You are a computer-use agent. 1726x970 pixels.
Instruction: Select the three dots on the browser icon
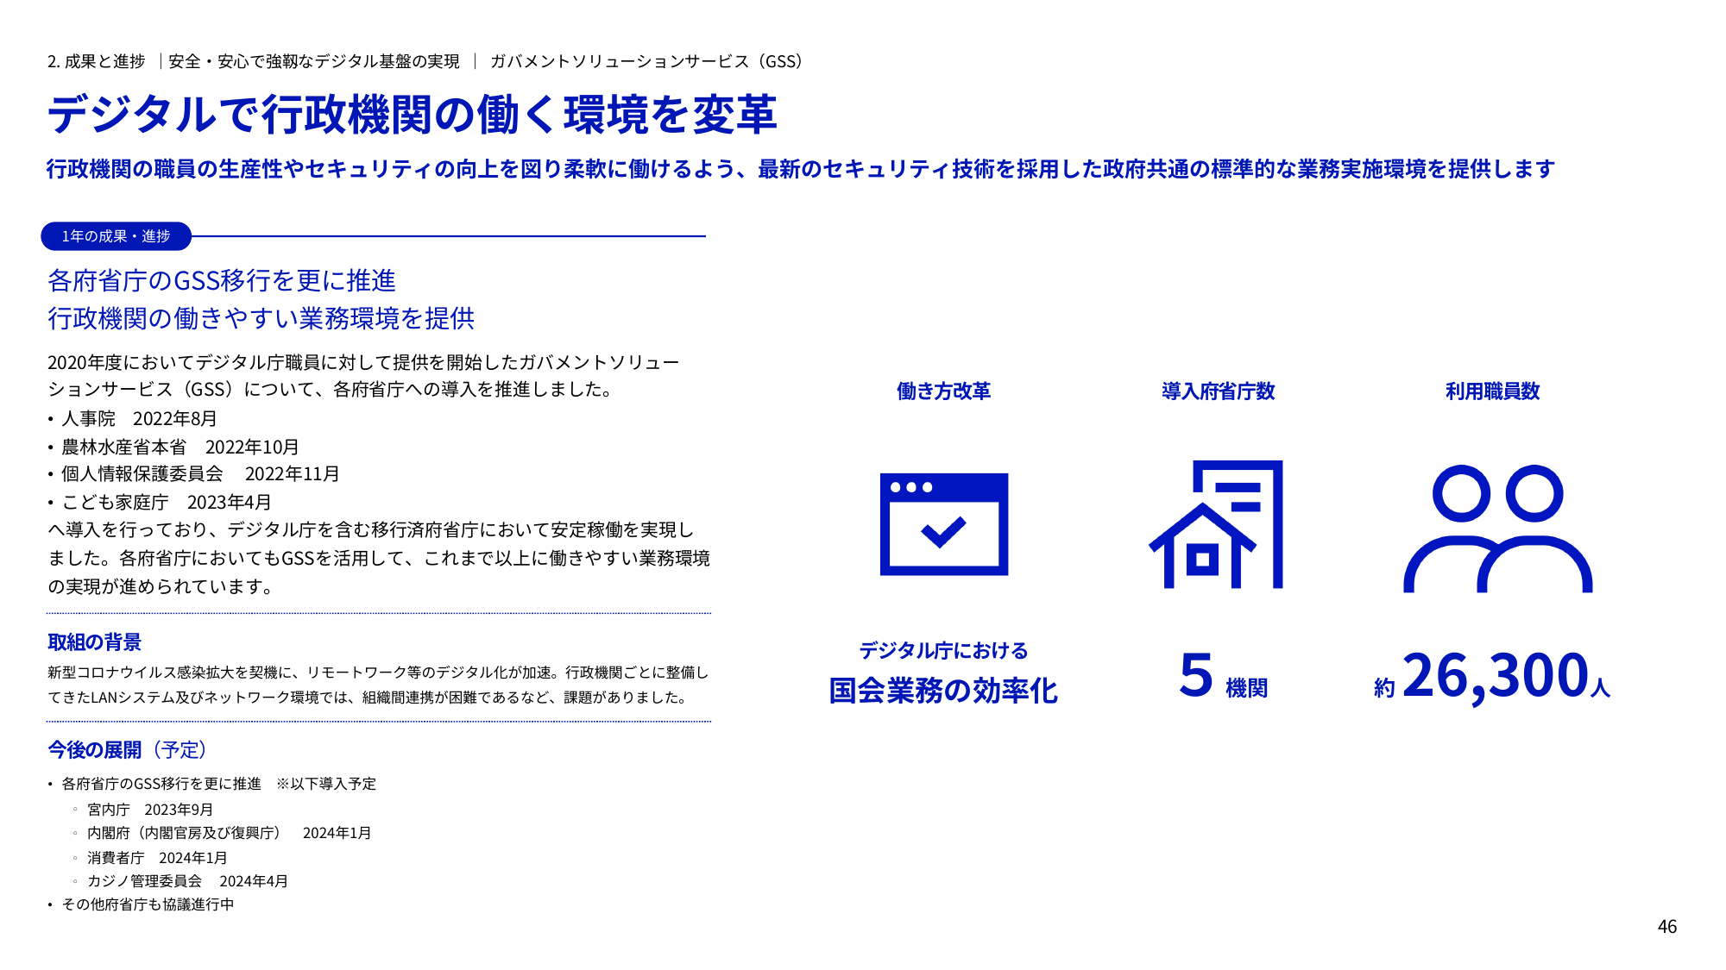pyautogui.click(x=912, y=488)
